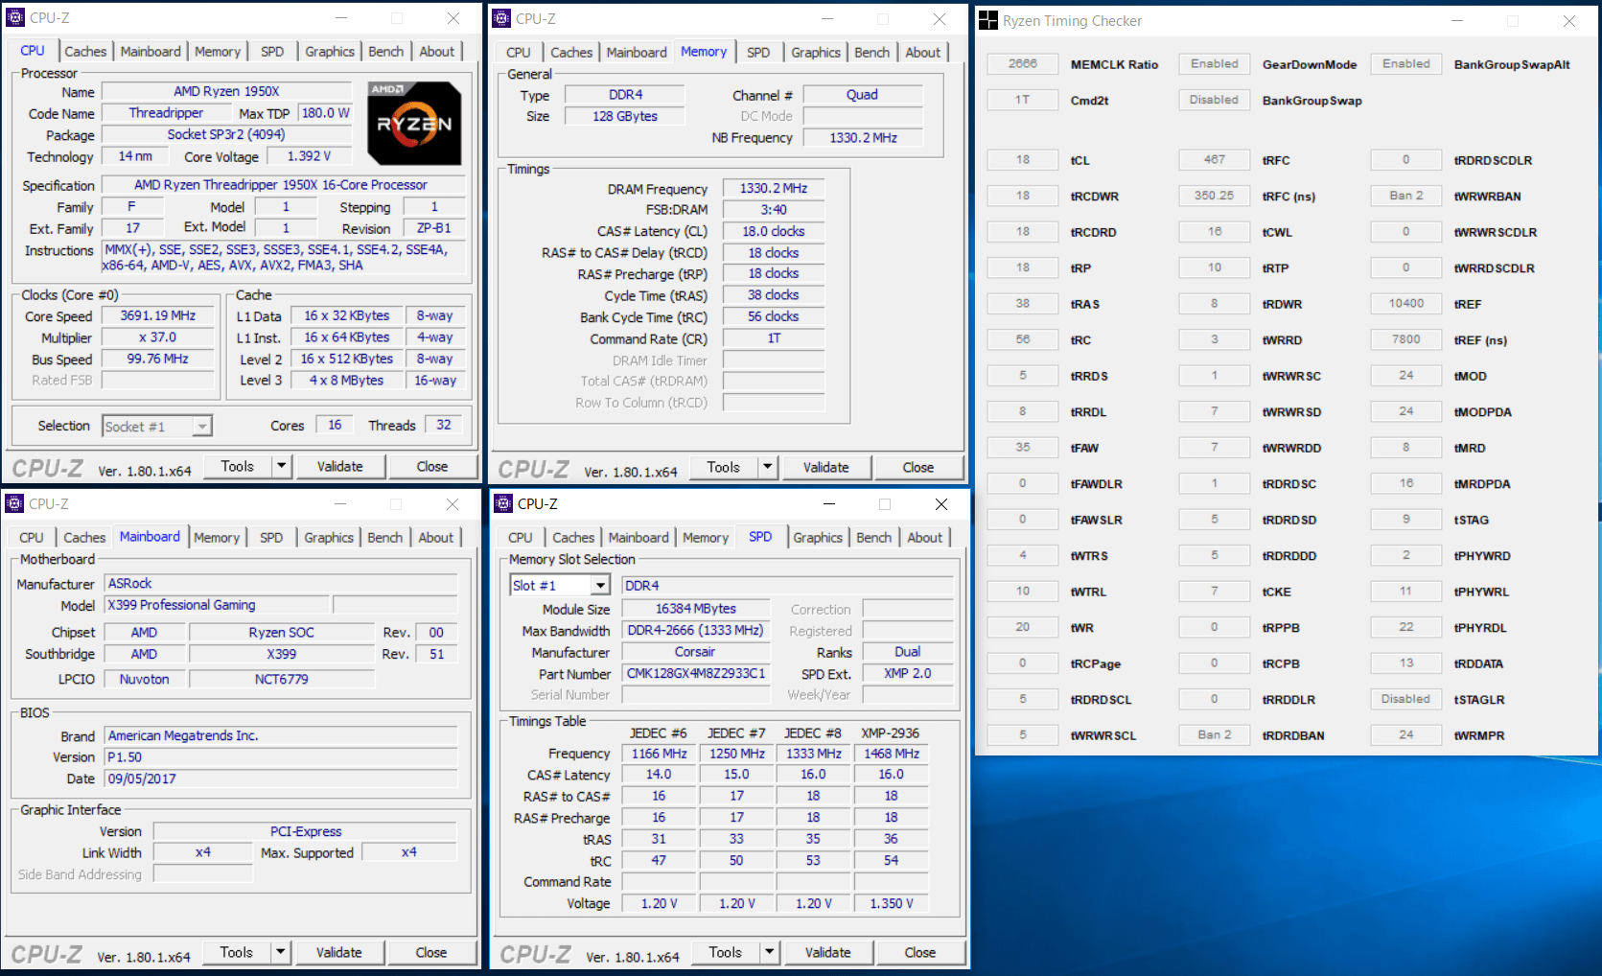Open the Mainboard tab in the SPD window
Image resolution: width=1602 pixels, height=976 pixels.
638,538
